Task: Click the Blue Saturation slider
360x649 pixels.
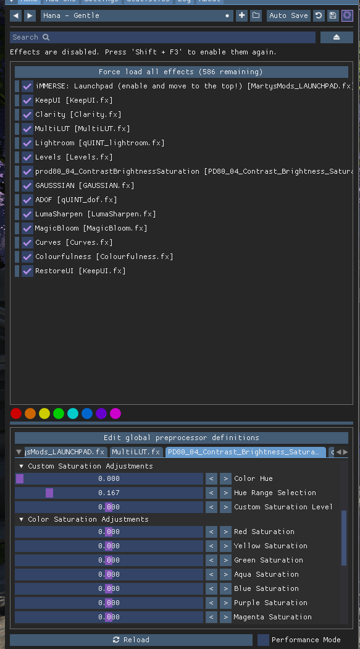Action: (109, 588)
